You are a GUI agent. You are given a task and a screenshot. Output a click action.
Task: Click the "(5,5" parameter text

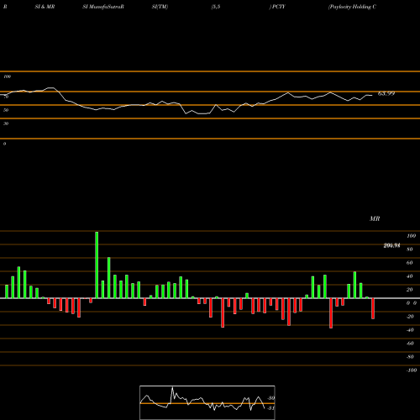pos(216,7)
